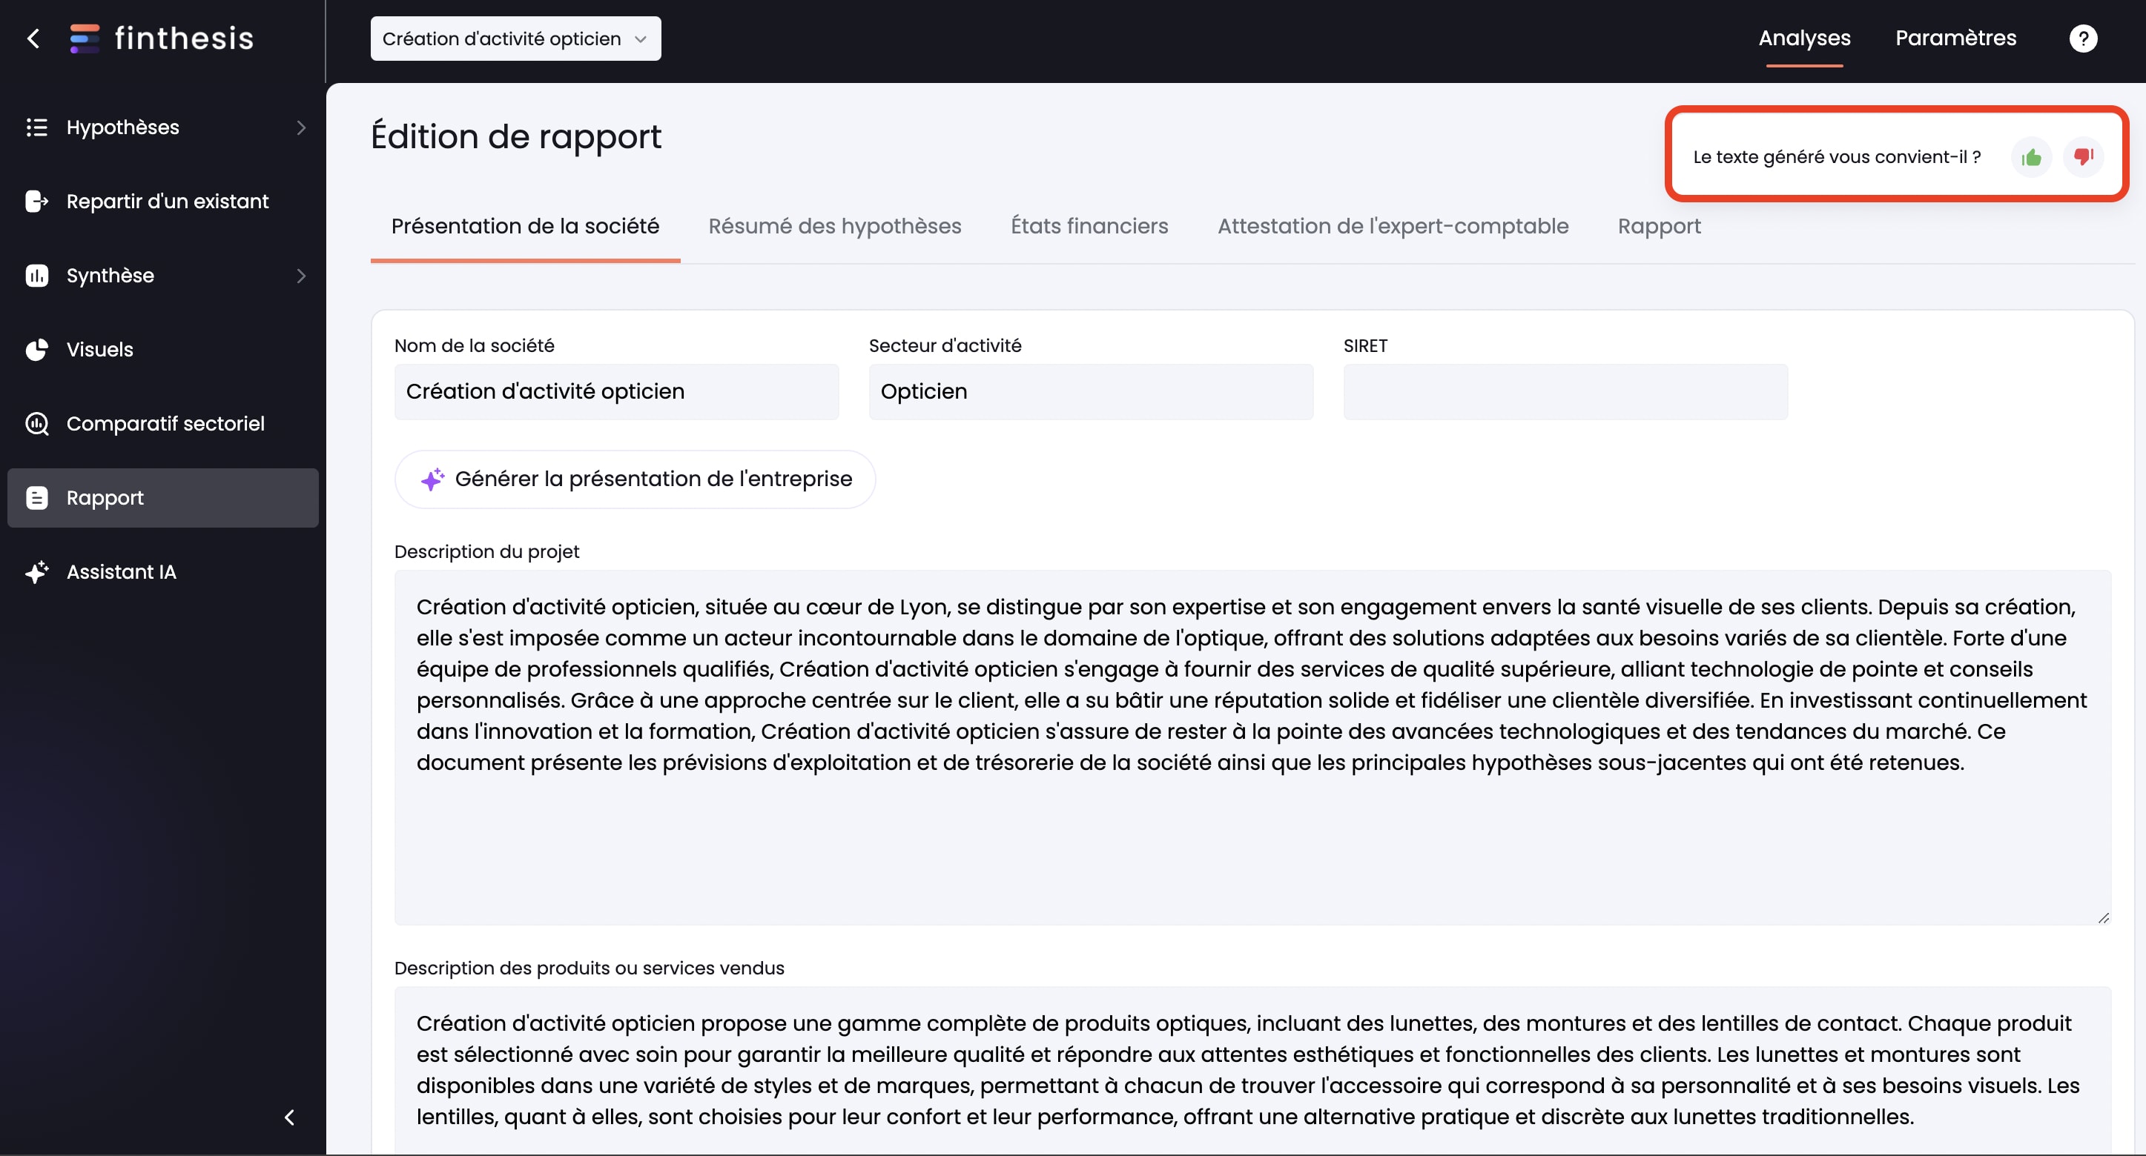Click the Synthèse chart icon
The height and width of the screenshot is (1156, 2146).
(x=36, y=276)
